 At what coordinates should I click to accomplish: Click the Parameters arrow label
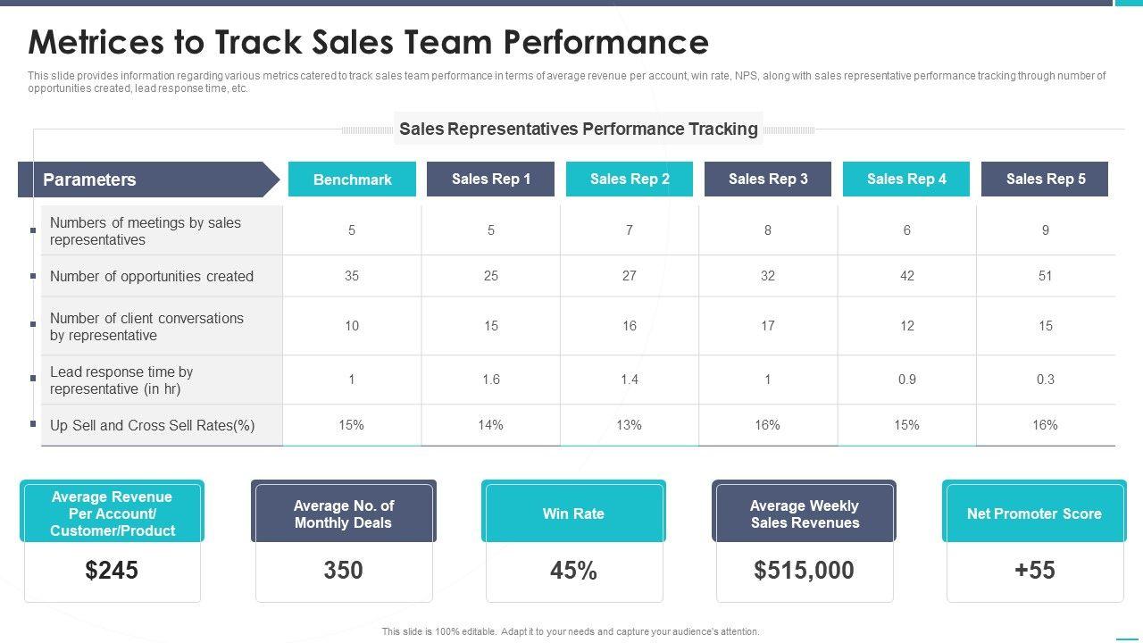(89, 180)
